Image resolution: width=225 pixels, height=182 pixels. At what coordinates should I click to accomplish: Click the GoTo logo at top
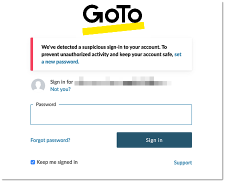pos(113,19)
